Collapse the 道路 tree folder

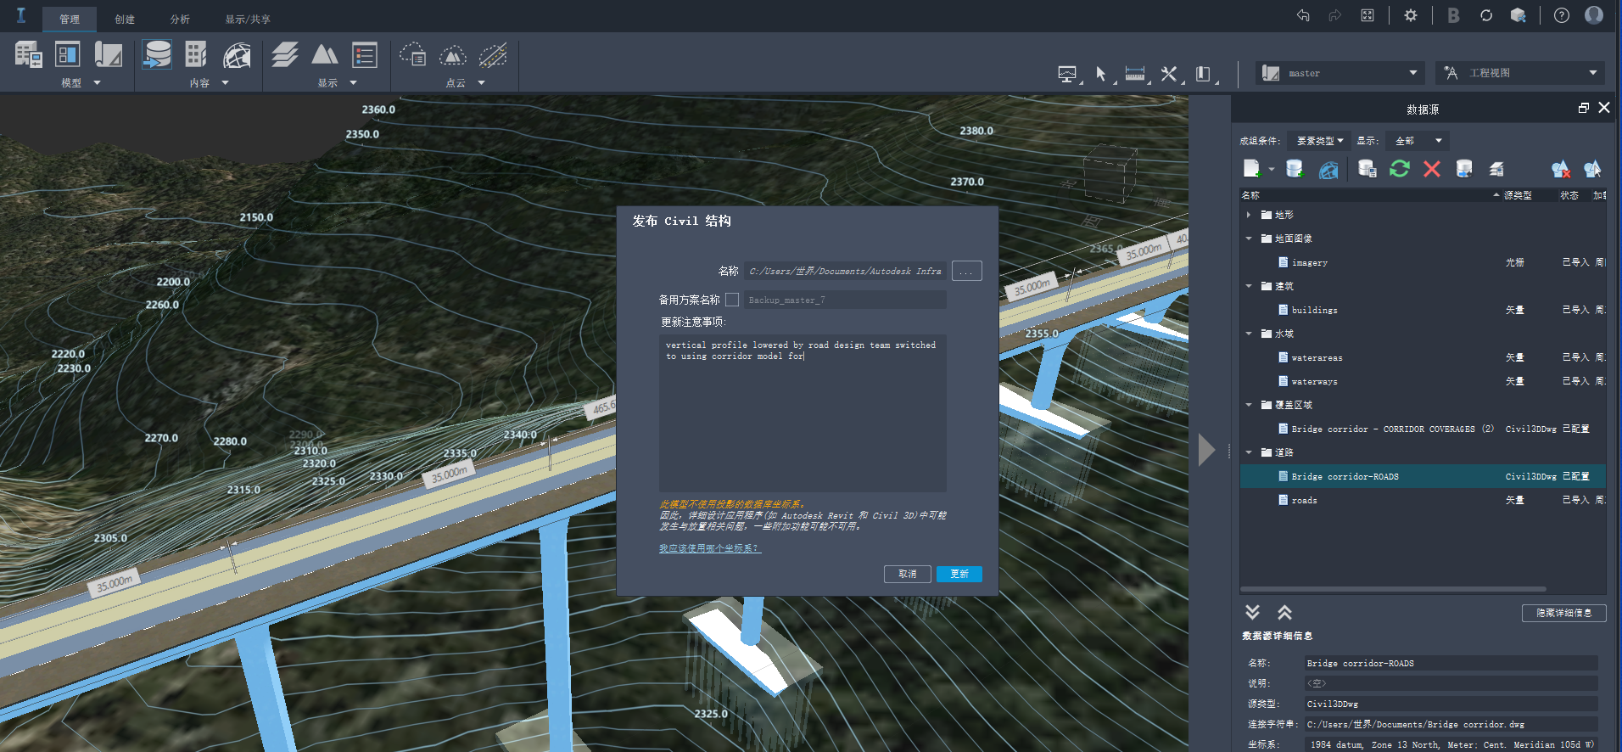1249,452
